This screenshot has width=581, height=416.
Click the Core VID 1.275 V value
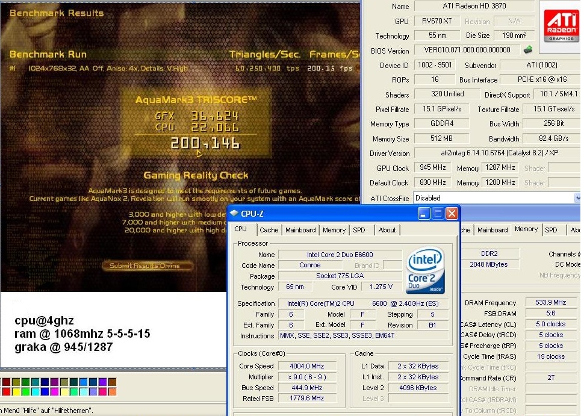point(381,287)
